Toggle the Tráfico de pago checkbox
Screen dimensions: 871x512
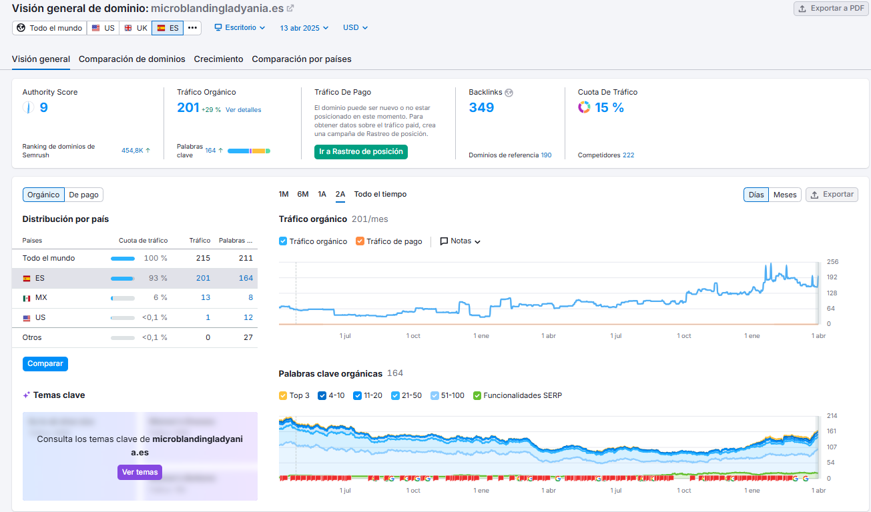coord(360,241)
